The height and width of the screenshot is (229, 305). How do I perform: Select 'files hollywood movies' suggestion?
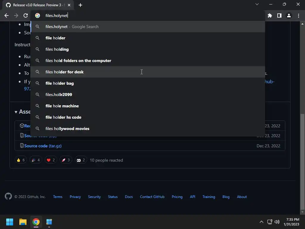point(148,129)
